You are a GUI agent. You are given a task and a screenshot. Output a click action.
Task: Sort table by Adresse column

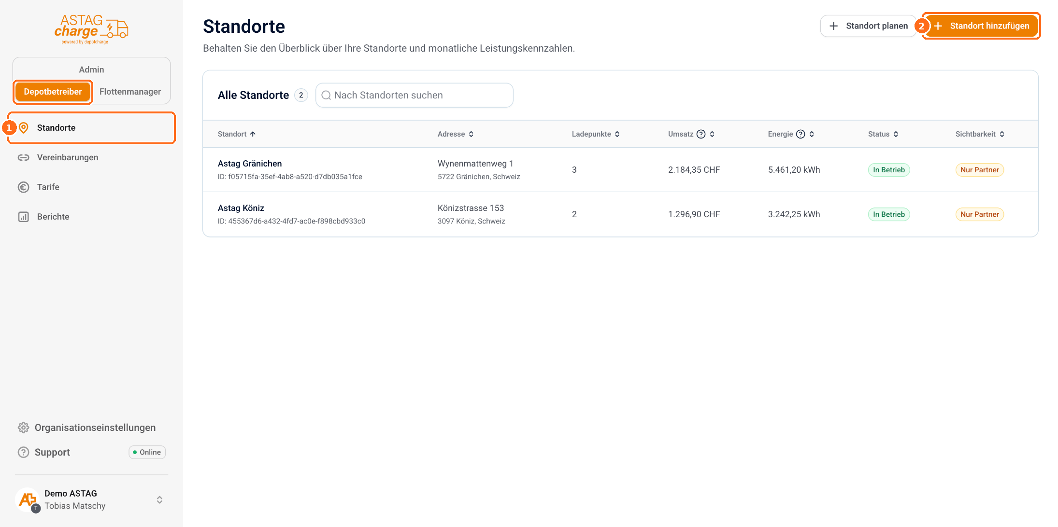pos(456,134)
